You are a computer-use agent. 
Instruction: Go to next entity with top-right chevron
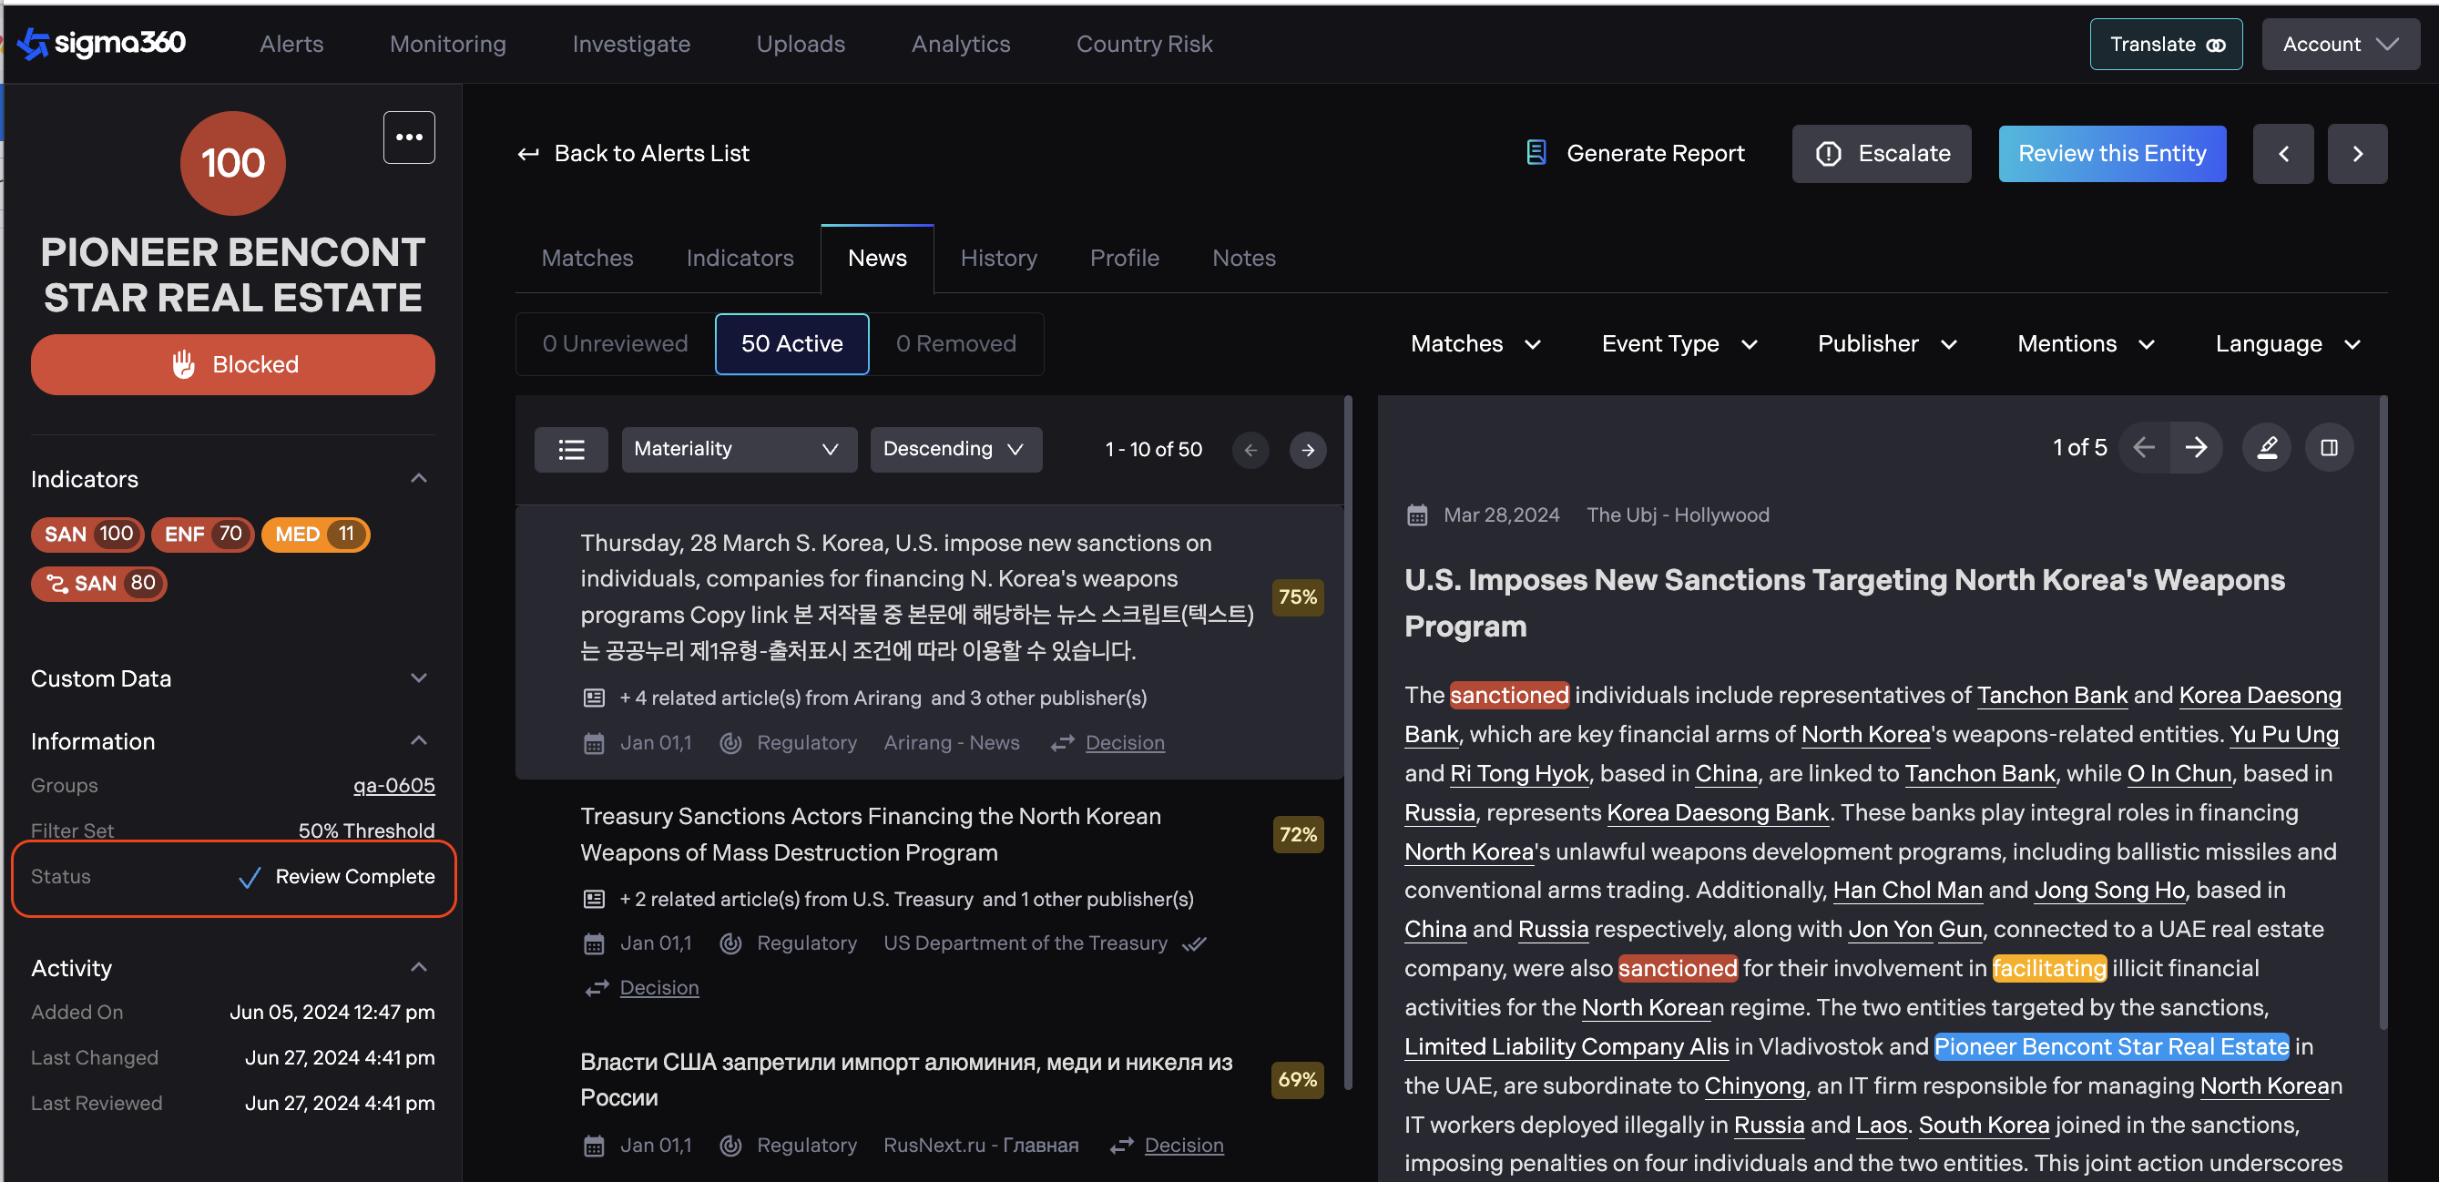click(x=2357, y=153)
